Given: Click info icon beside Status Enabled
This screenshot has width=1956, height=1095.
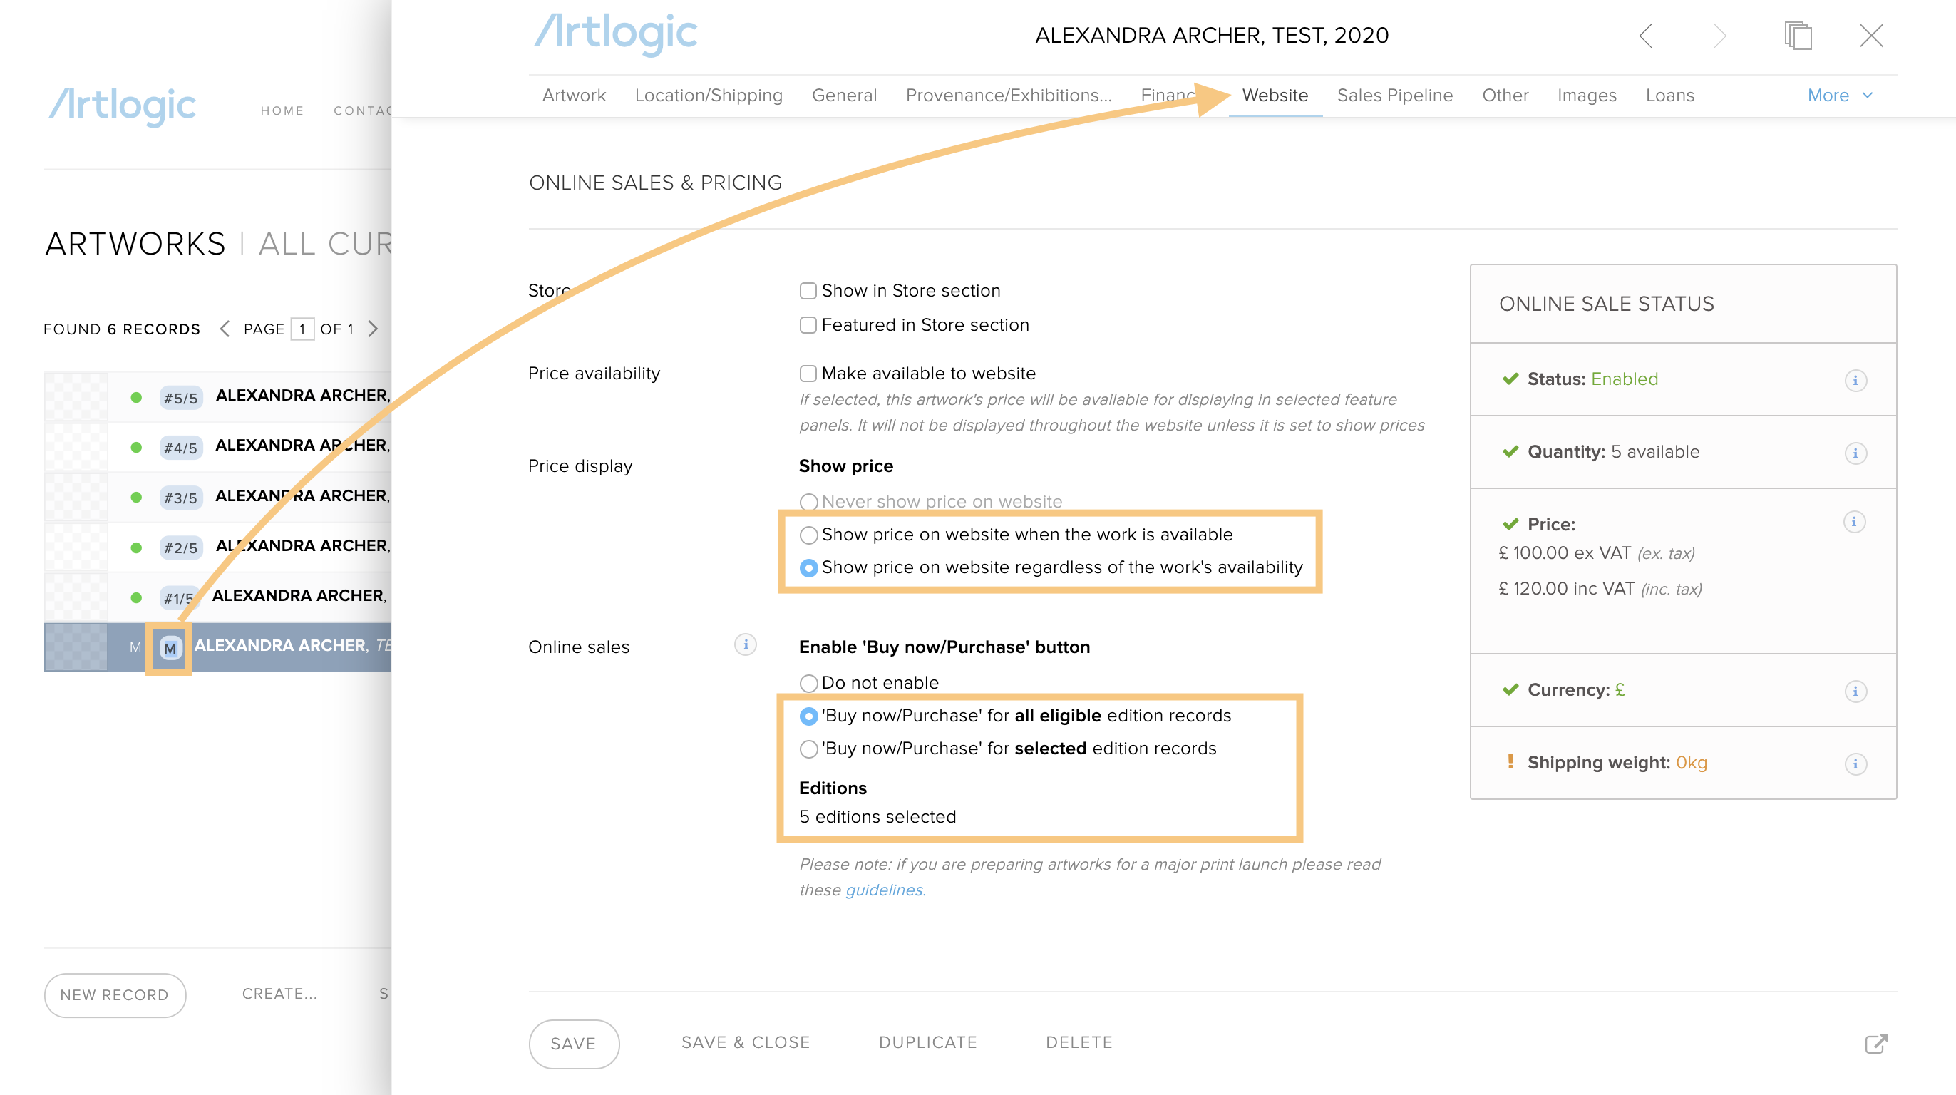Looking at the screenshot, I should pos(1855,381).
